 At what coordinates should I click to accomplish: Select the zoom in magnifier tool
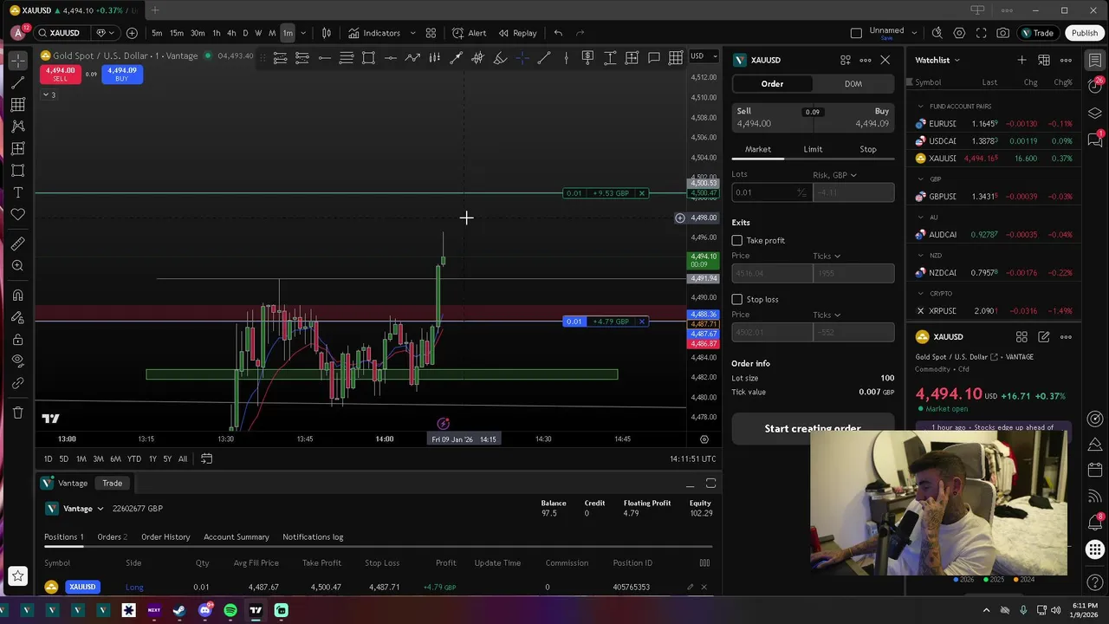[17, 266]
